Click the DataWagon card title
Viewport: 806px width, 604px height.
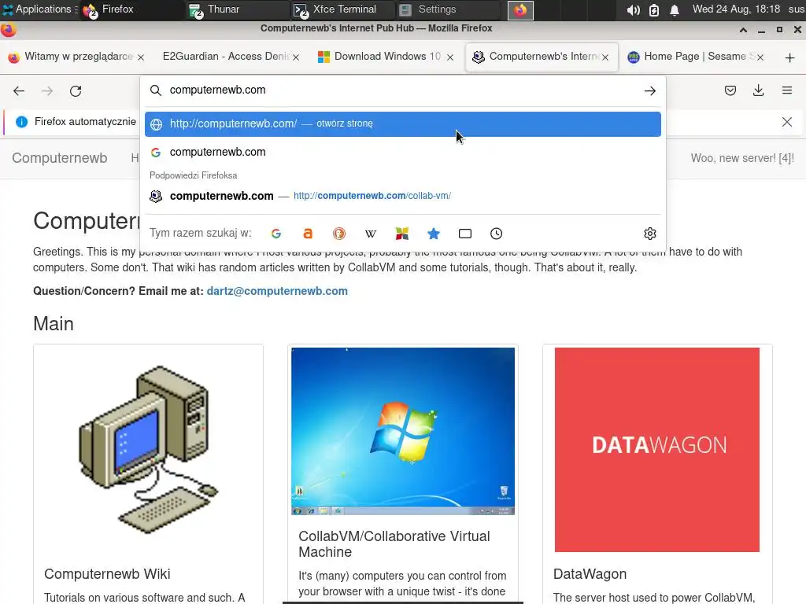pyautogui.click(x=590, y=574)
